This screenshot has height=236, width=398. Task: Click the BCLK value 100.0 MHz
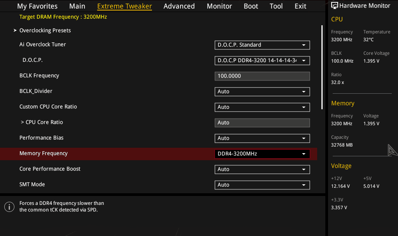[342, 61]
